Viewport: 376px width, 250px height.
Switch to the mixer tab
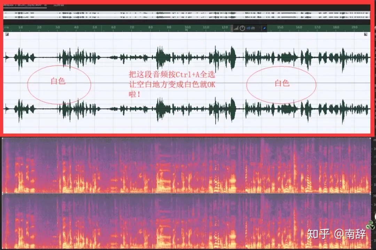click(x=58, y=5)
